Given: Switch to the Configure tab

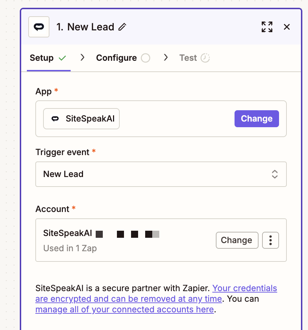Looking at the screenshot, I should click(x=116, y=57).
